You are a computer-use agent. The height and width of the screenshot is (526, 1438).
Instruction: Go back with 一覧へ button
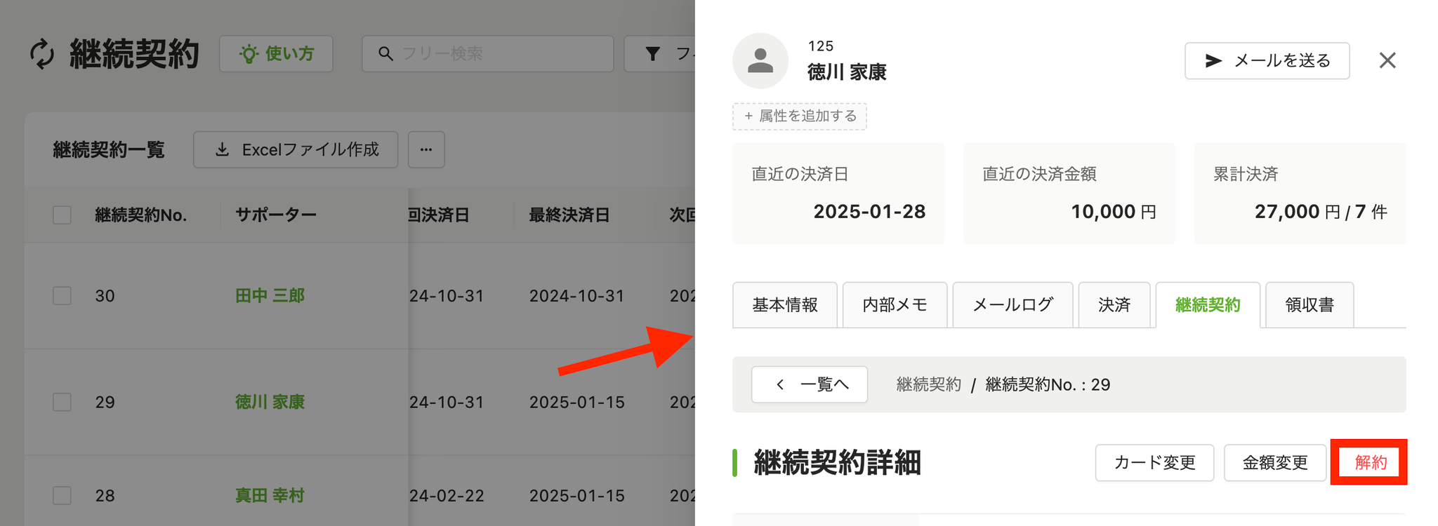810,384
